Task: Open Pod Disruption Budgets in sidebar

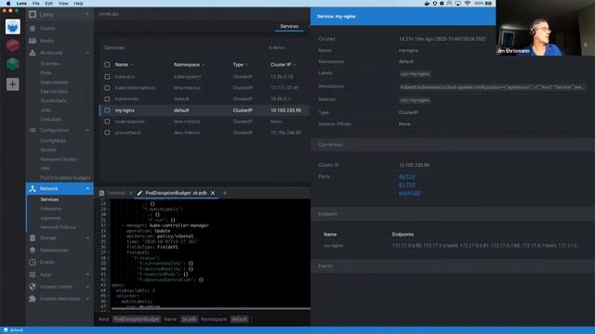Action: pyautogui.click(x=65, y=177)
